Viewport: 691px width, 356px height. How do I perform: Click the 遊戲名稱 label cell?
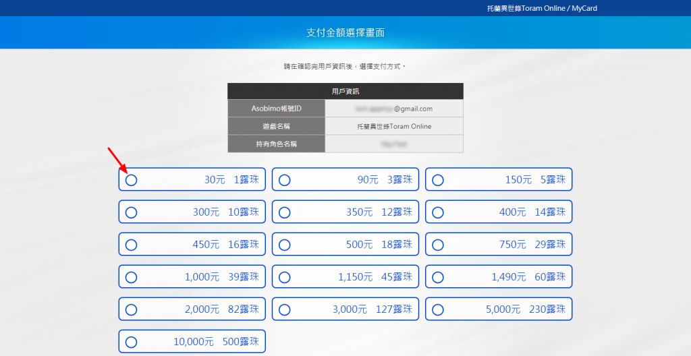tap(276, 126)
